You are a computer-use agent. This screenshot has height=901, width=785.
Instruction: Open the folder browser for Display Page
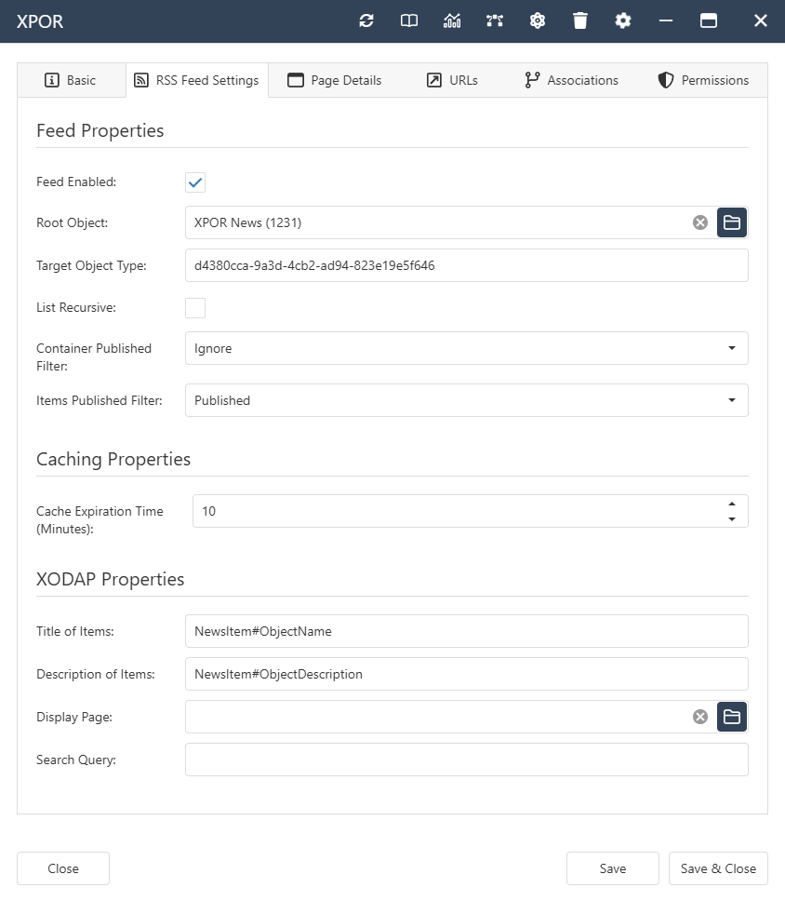(732, 717)
